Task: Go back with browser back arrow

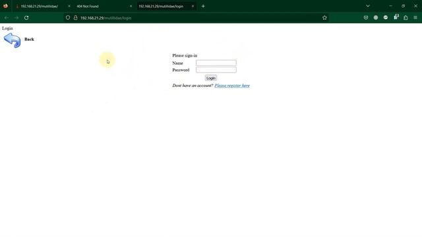Action: click(7, 18)
